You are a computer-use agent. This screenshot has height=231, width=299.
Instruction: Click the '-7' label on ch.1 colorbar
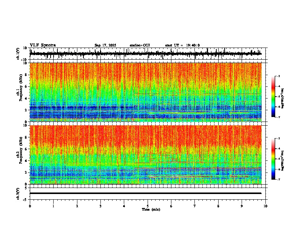tap(278, 117)
